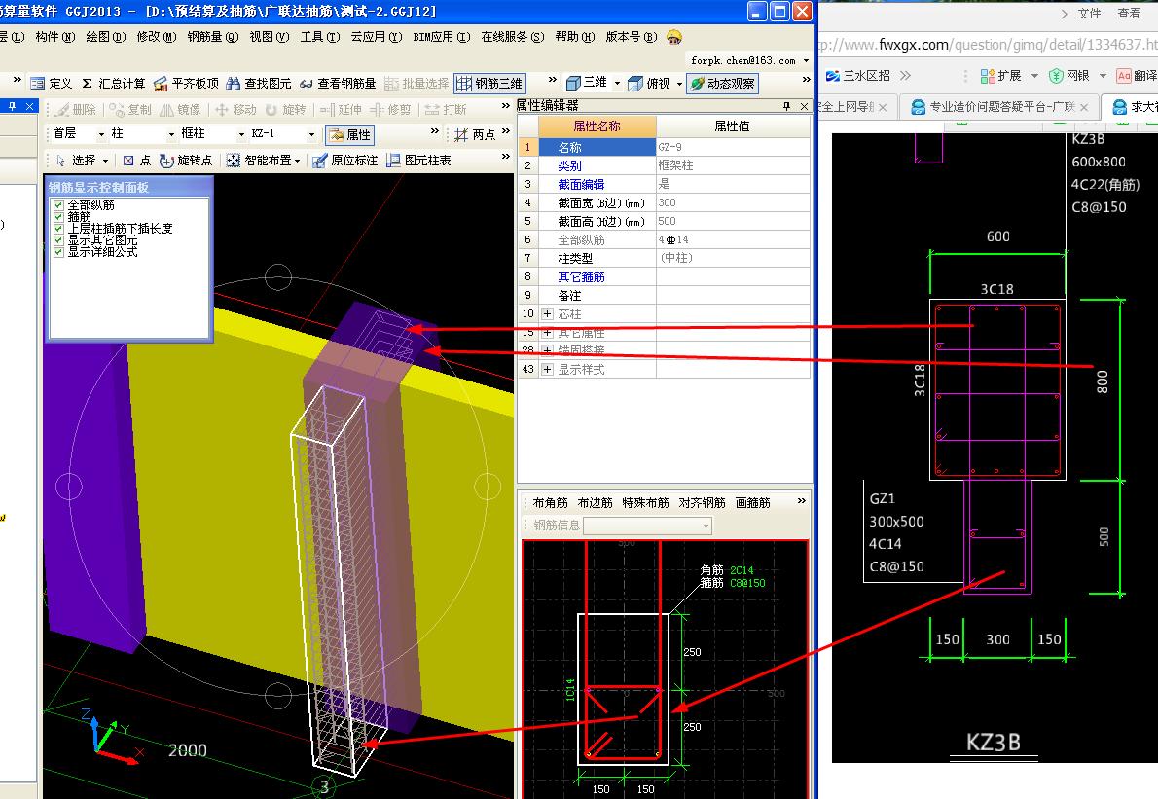Click the 对齐钢筋 button

pos(702,503)
